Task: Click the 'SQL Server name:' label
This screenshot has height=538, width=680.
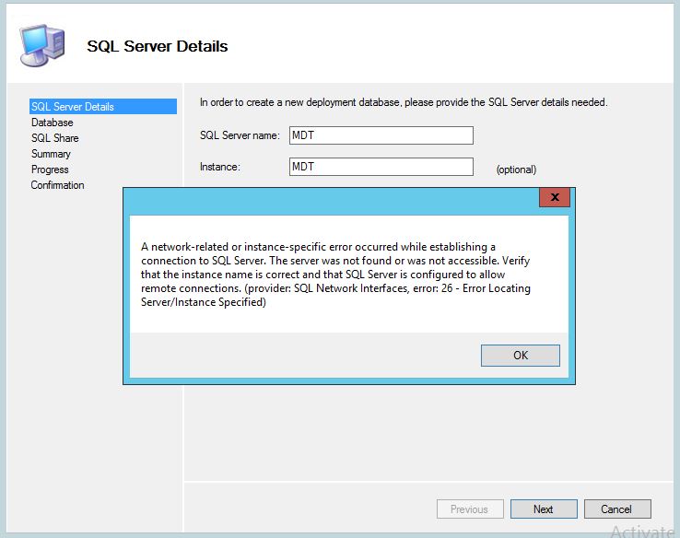Action: [240, 135]
